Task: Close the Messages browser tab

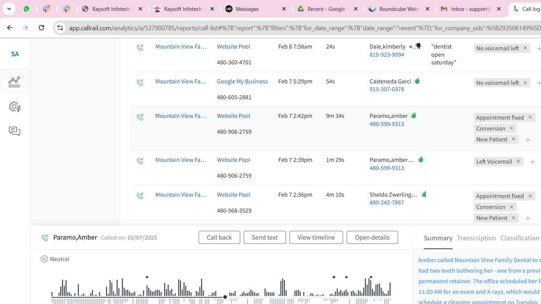Action: (x=284, y=9)
